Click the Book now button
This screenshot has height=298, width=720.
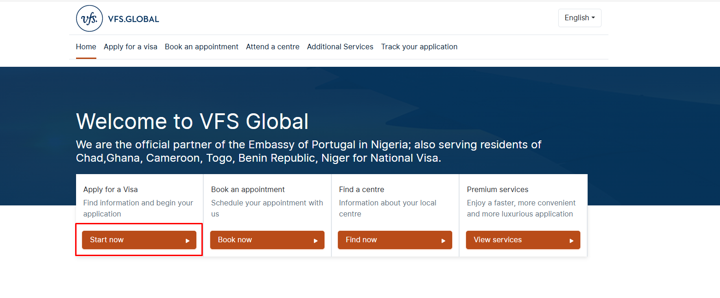(267, 240)
